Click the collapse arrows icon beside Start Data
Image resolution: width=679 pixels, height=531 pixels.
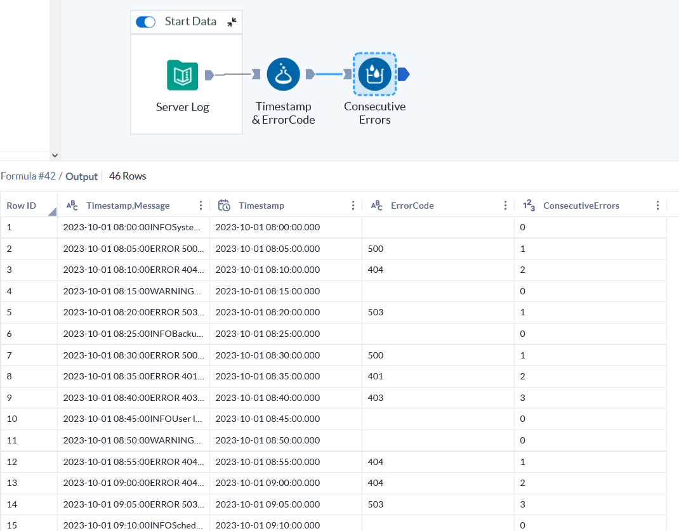(x=233, y=21)
